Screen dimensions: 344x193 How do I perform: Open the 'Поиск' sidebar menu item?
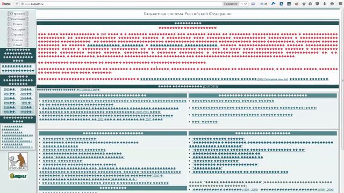tap(18, 24)
